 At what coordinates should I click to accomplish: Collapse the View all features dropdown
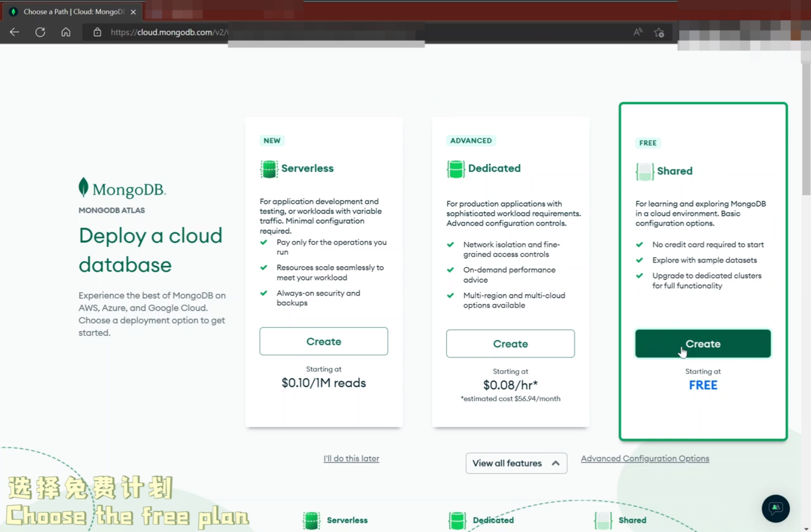pyautogui.click(x=516, y=463)
